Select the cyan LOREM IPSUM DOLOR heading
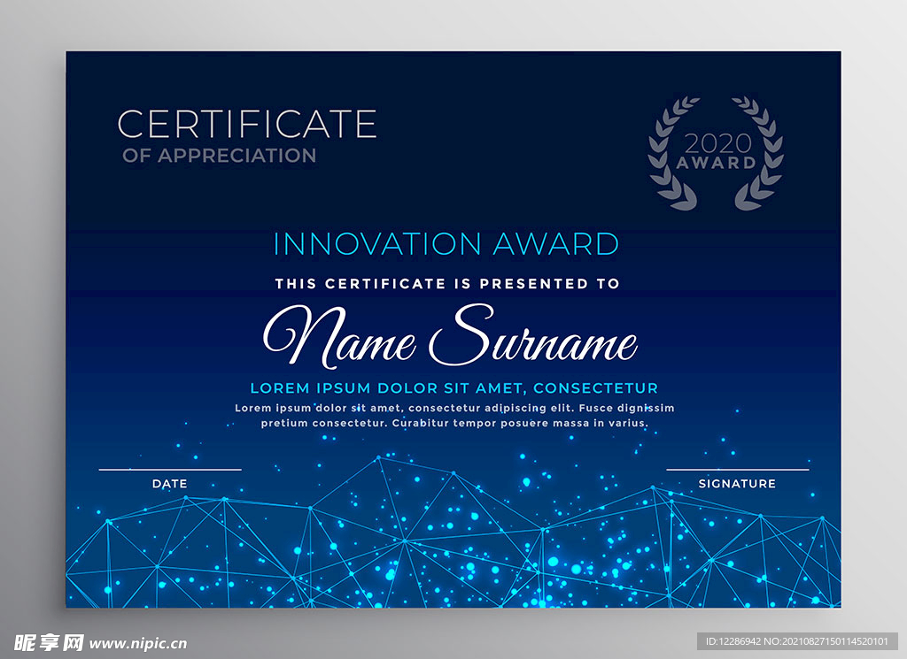This screenshot has height=659, width=907. coord(454,388)
